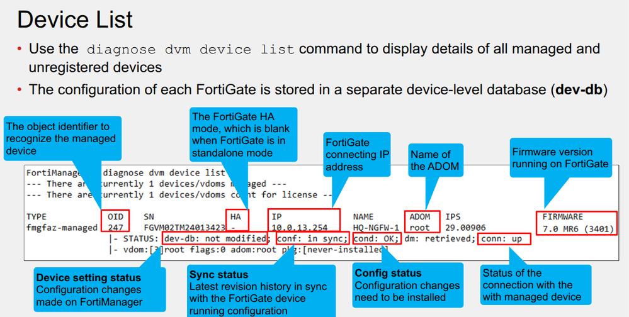Select "cond: OK;" in the status line
Image resolution: width=629 pixels, height=317 pixels.
(x=377, y=239)
